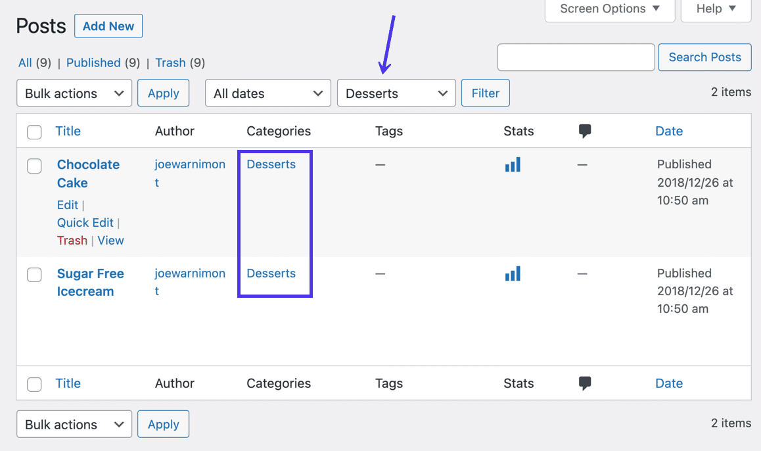
Task: Expand the Screen Options panel
Action: pyautogui.click(x=610, y=9)
